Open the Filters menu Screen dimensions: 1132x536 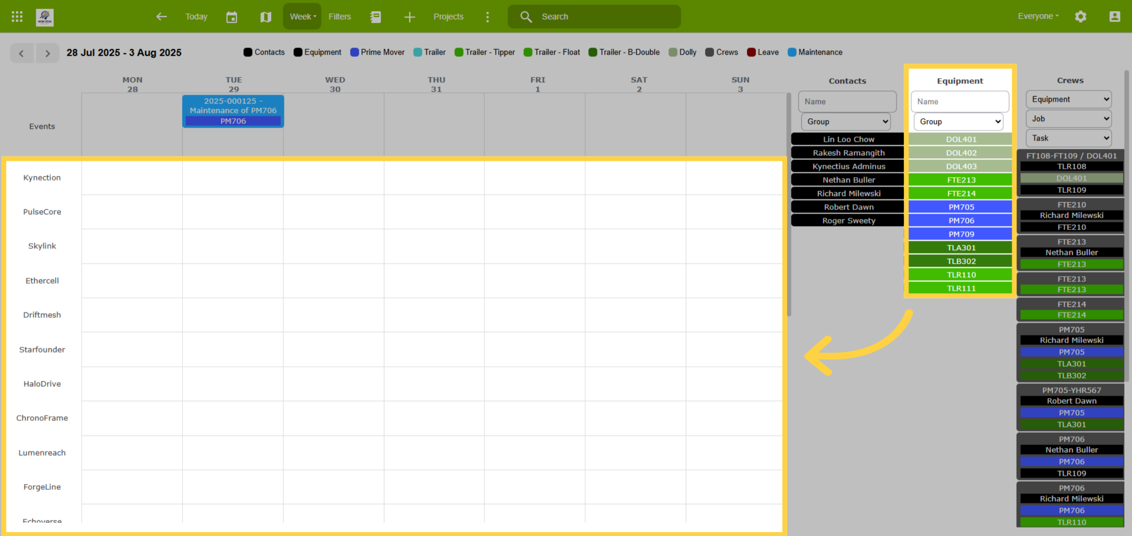coord(340,16)
